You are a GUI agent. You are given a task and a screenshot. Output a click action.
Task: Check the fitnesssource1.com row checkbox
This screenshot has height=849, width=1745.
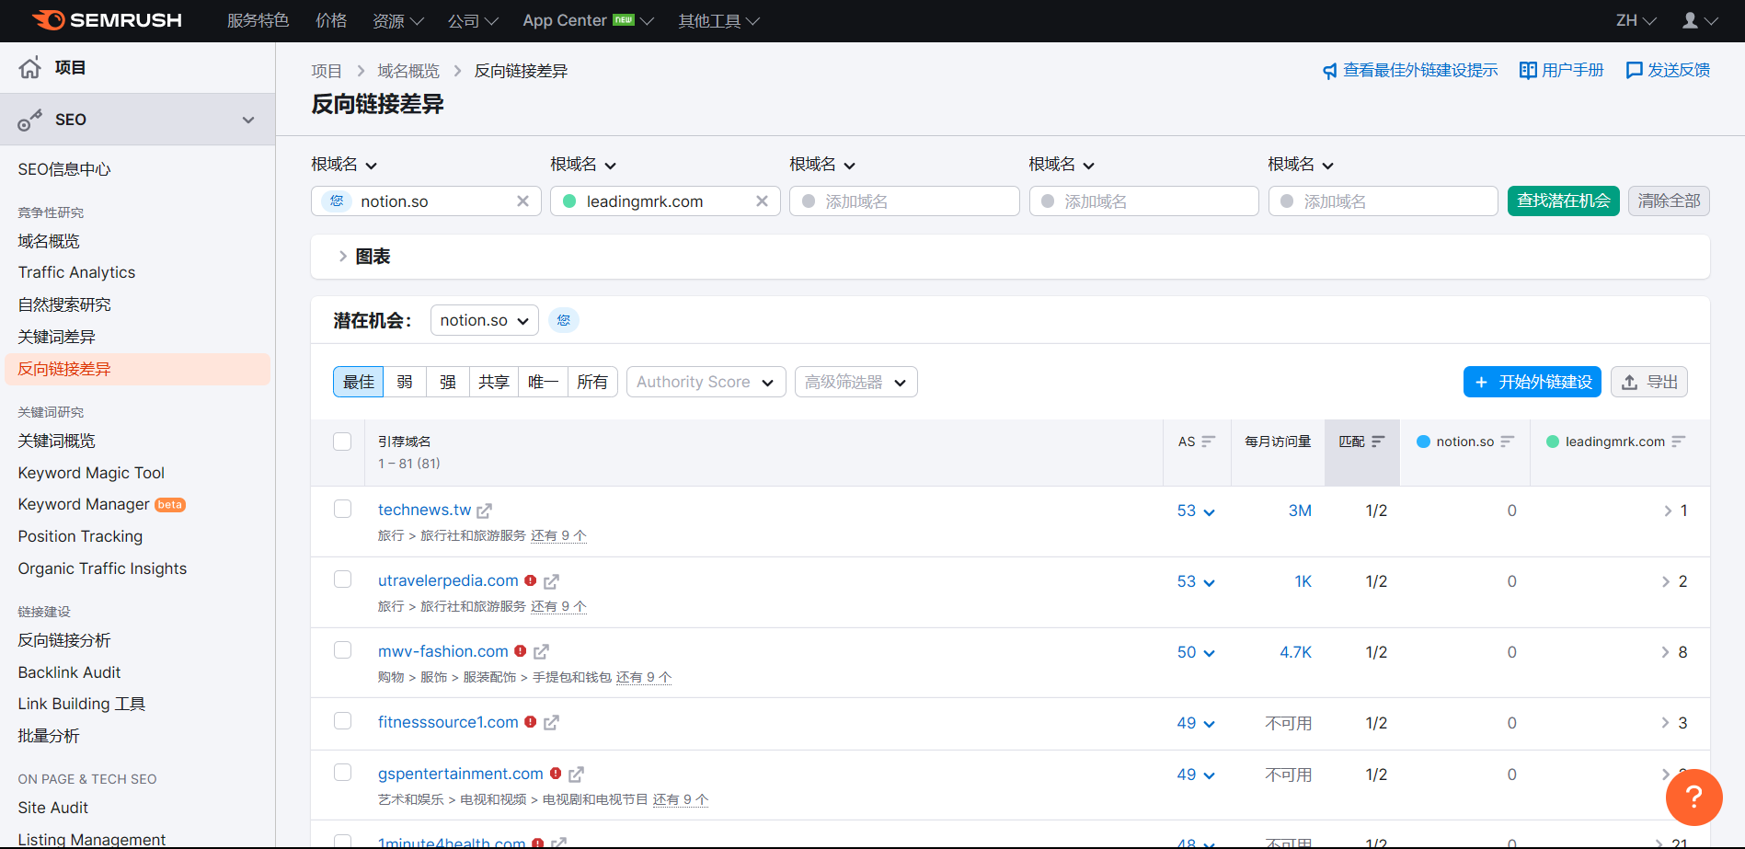pos(342,720)
